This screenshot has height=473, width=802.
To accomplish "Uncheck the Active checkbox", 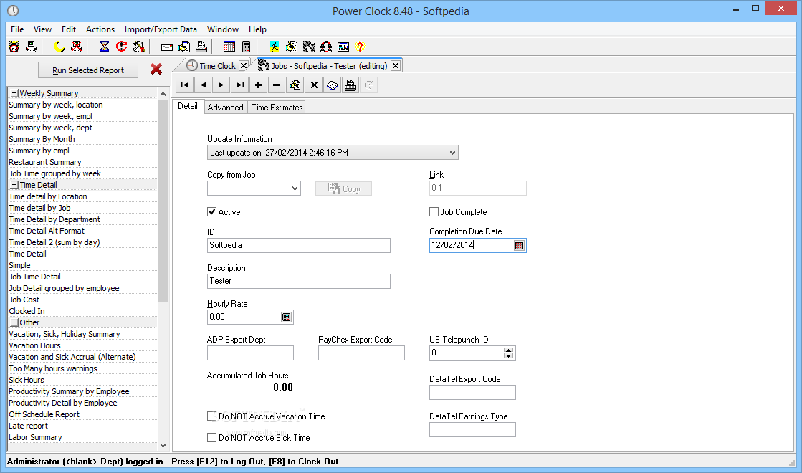I will [x=211, y=211].
